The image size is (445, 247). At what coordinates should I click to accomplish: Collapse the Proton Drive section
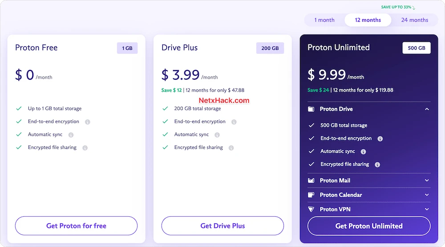coord(427,109)
